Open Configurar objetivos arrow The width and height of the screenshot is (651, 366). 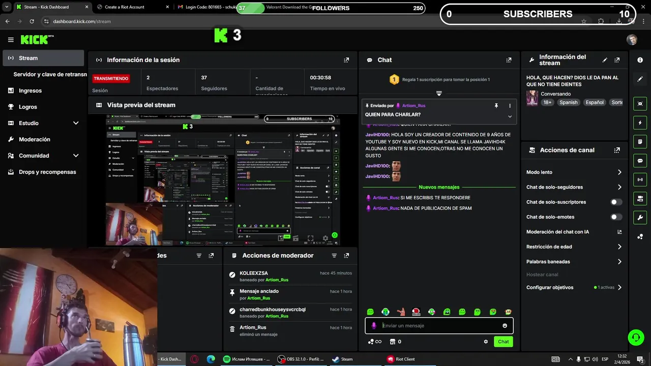coord(619,287)
